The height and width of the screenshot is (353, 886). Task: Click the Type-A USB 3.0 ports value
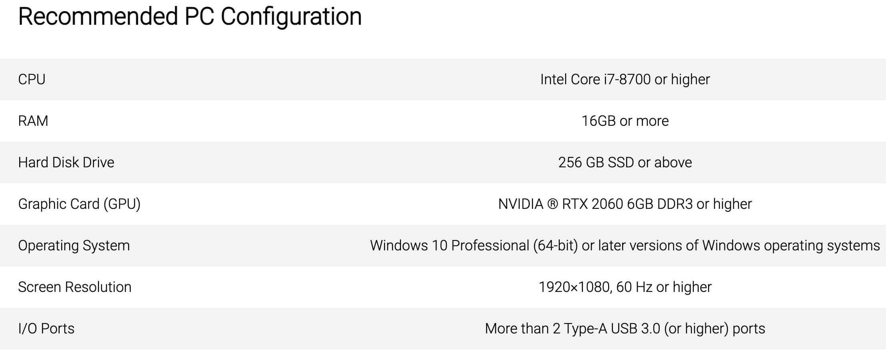click(625, 329)
